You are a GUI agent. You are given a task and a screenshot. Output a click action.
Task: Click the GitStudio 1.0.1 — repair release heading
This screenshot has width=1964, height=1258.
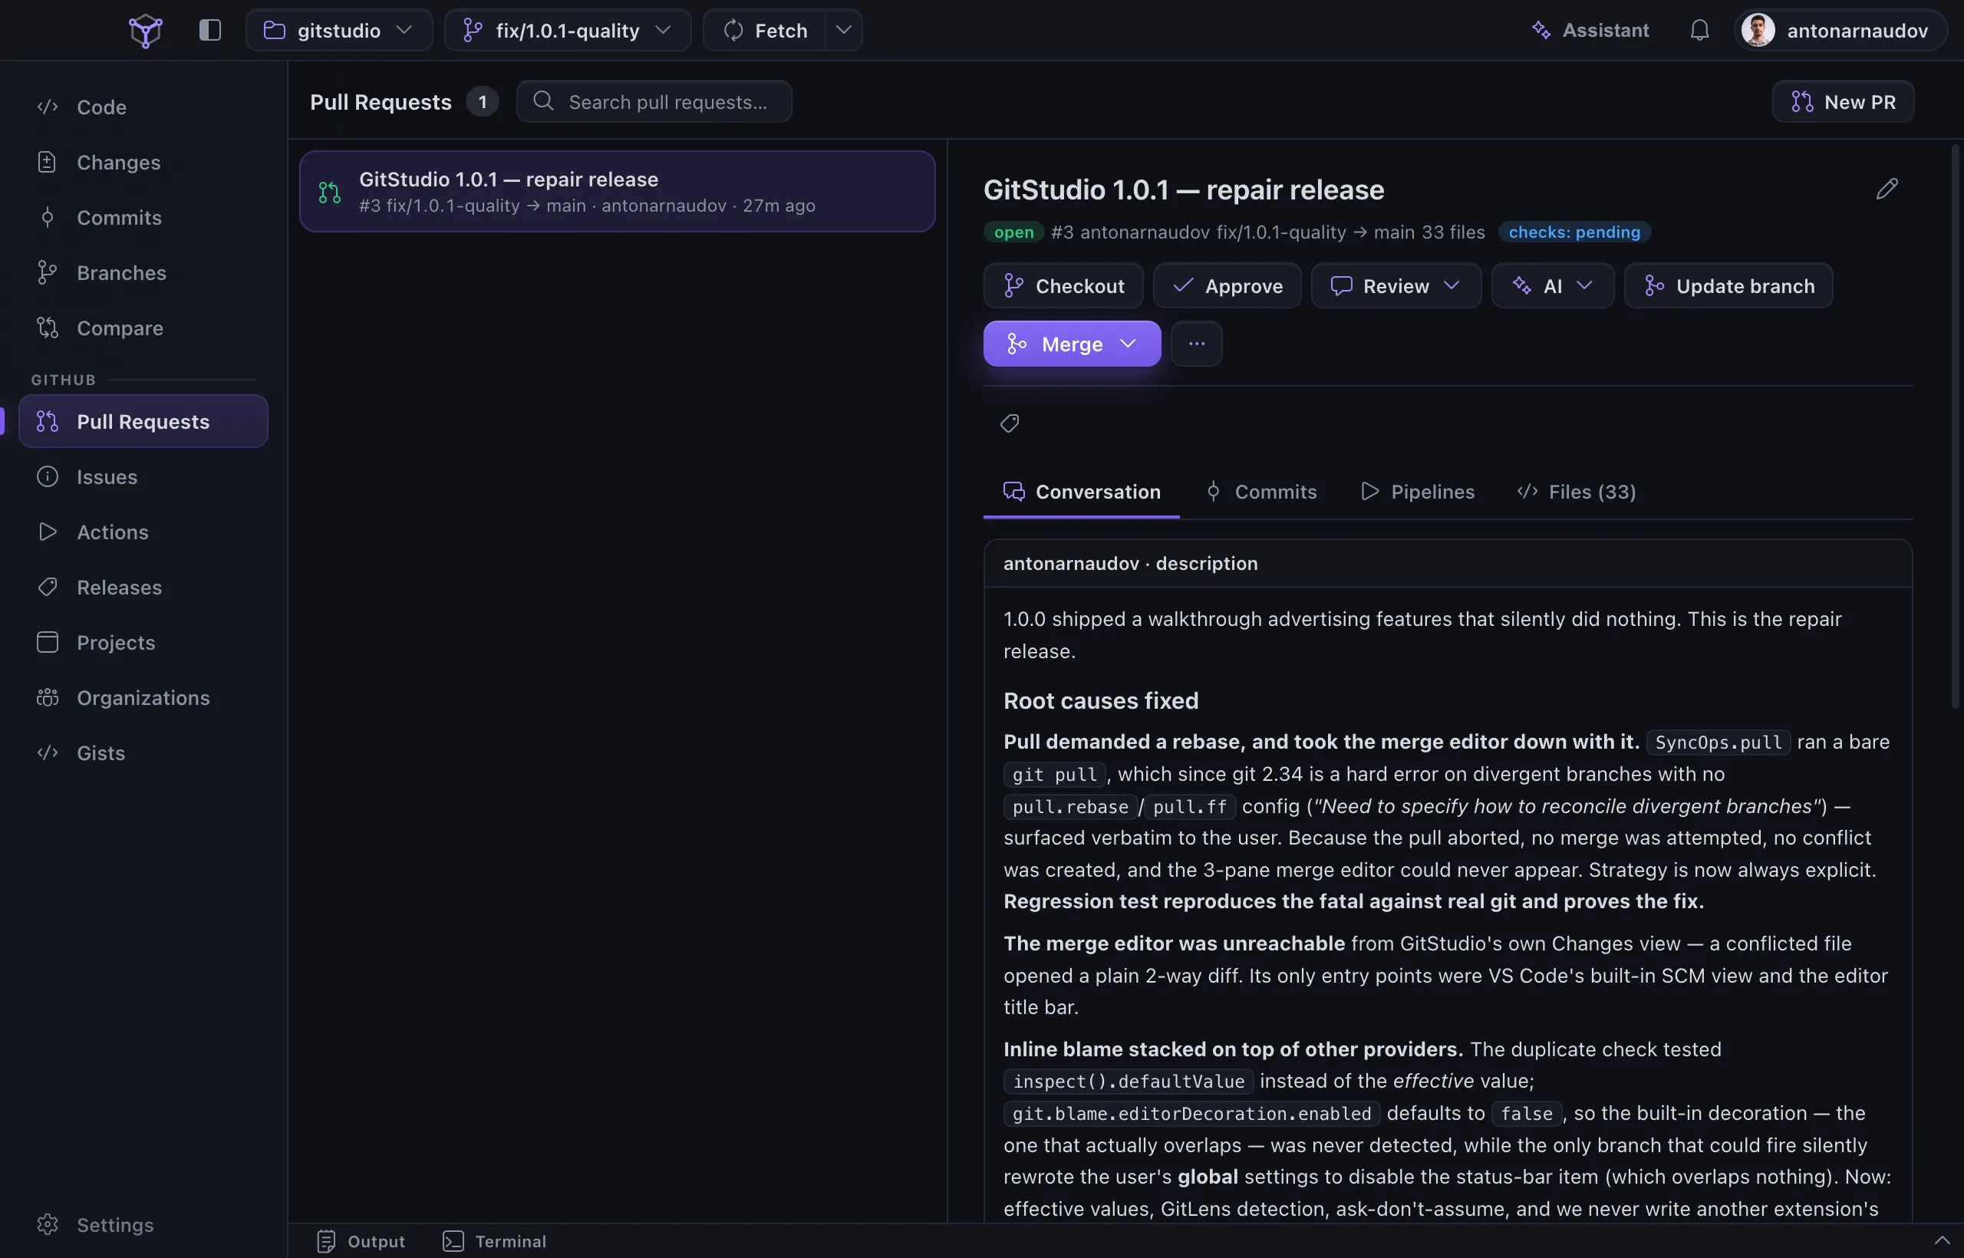(1184, 189)
